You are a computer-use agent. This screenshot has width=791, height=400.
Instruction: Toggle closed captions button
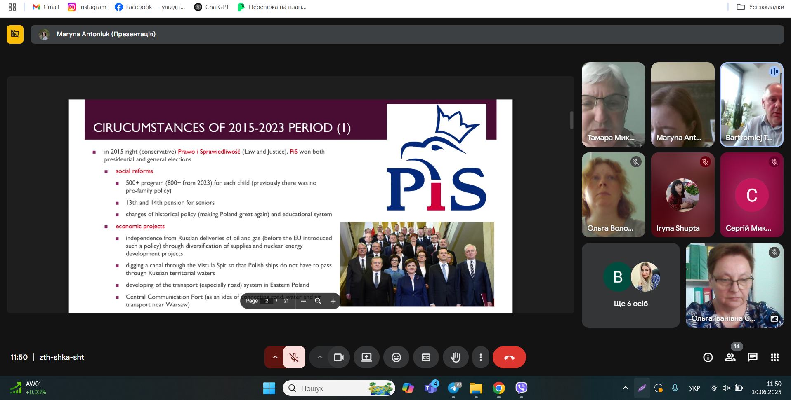426,357
